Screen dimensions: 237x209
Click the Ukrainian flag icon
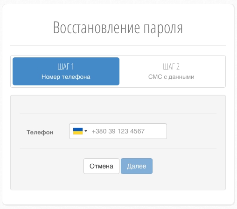point(78,131)
